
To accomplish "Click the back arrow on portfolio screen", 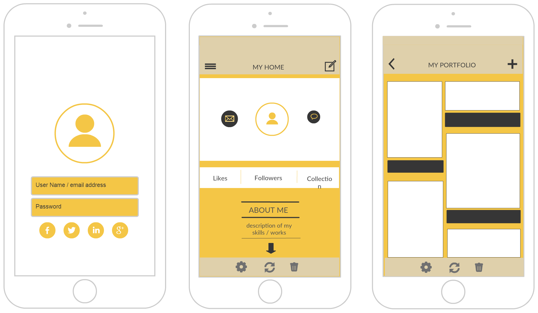I will coord(392,64).
